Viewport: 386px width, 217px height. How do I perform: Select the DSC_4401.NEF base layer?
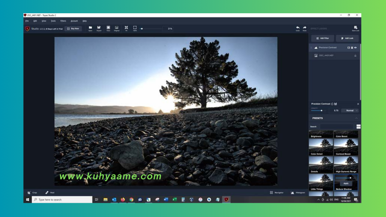click(334, 55)
